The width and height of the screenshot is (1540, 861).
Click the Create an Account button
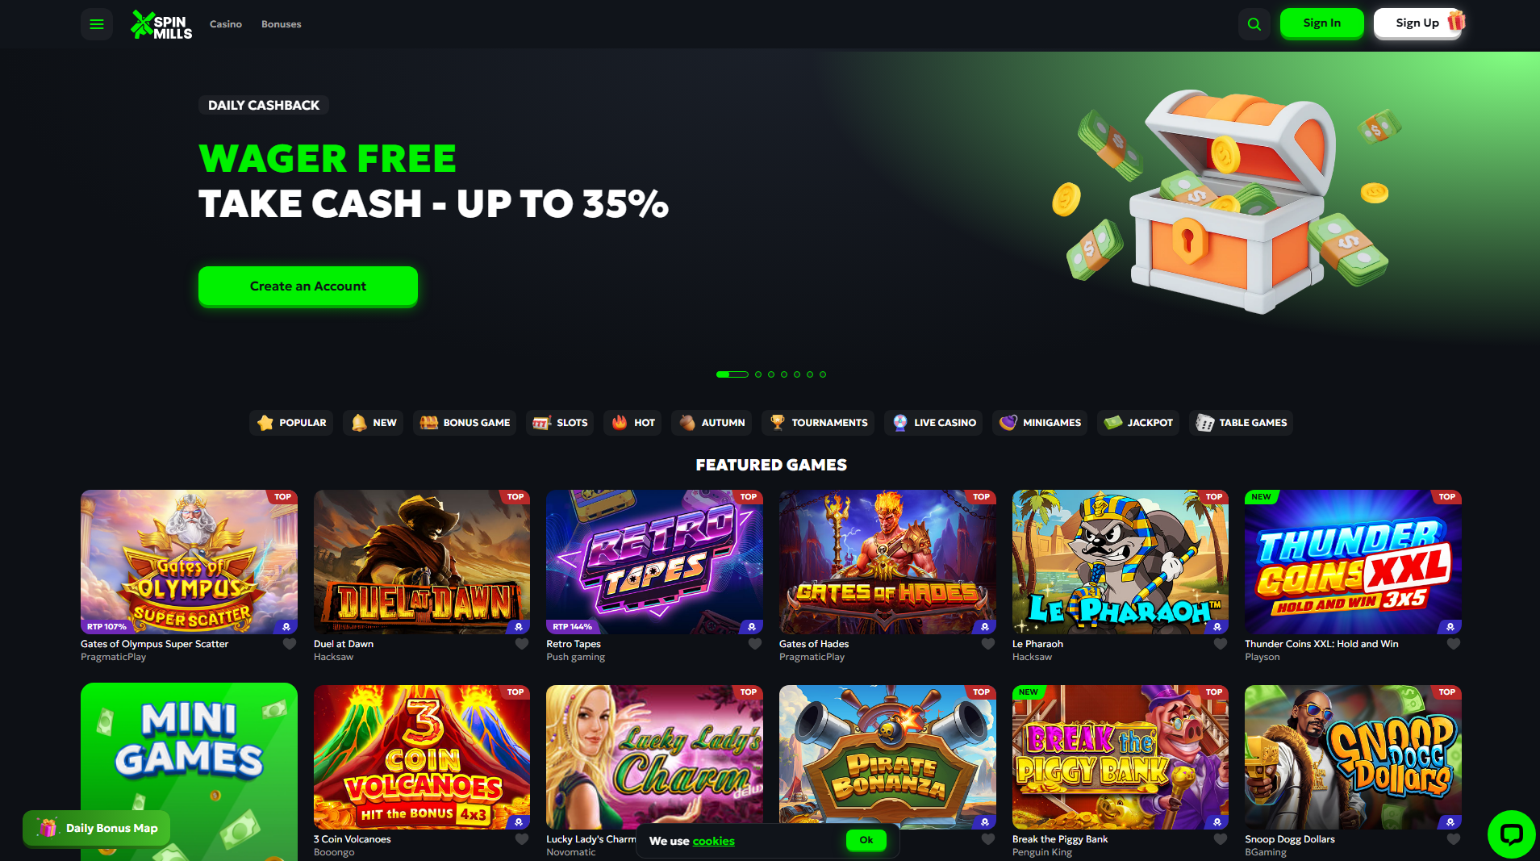pyautogui.click(x=308, y=286)
